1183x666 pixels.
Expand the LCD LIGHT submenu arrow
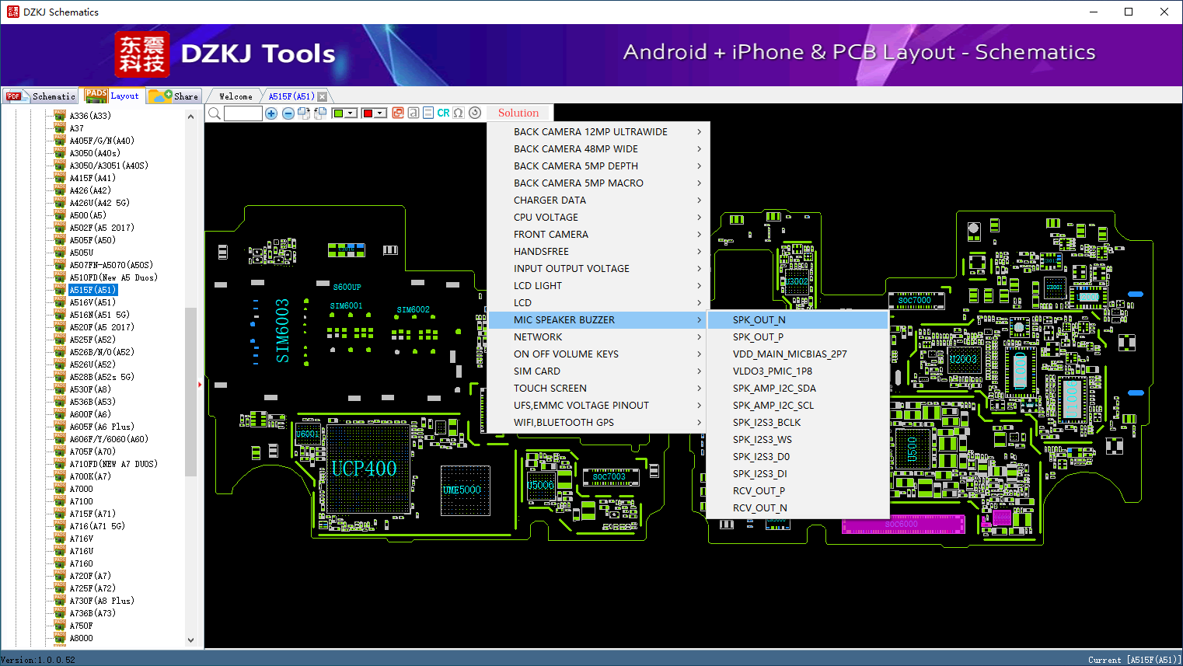[x=699, y=286]
